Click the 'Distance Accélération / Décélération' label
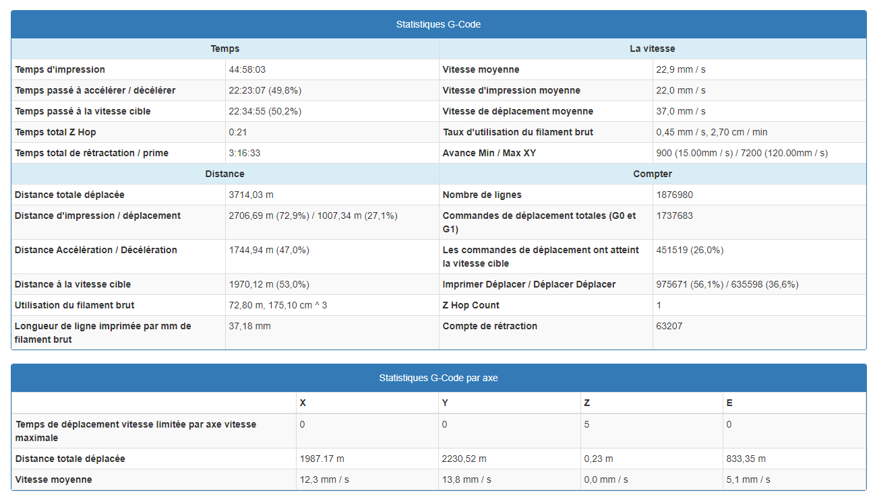This screenshot has height=501, width=875. coord(96,250)
